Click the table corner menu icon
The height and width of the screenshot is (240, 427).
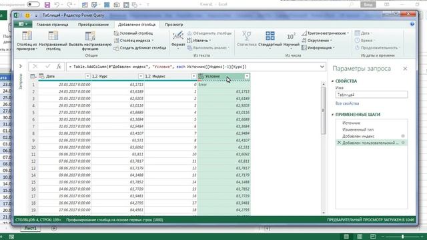[33, 77]
